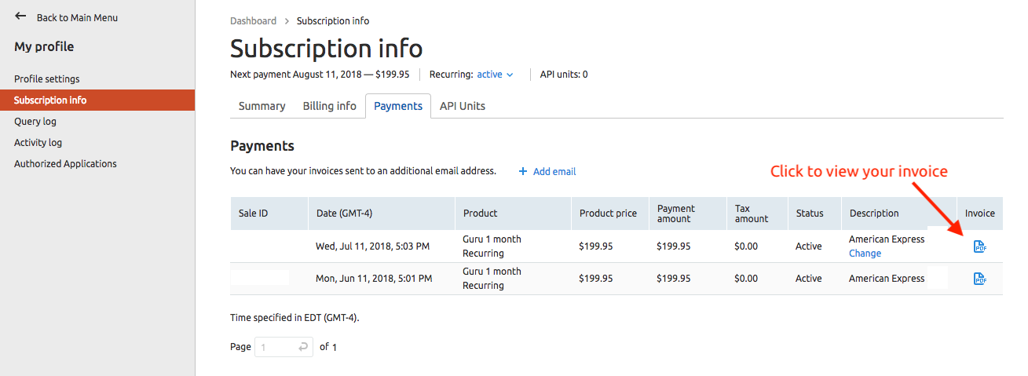Go to the API Units tab
The width and height of the screenshot is (1028, 376).
462,106
